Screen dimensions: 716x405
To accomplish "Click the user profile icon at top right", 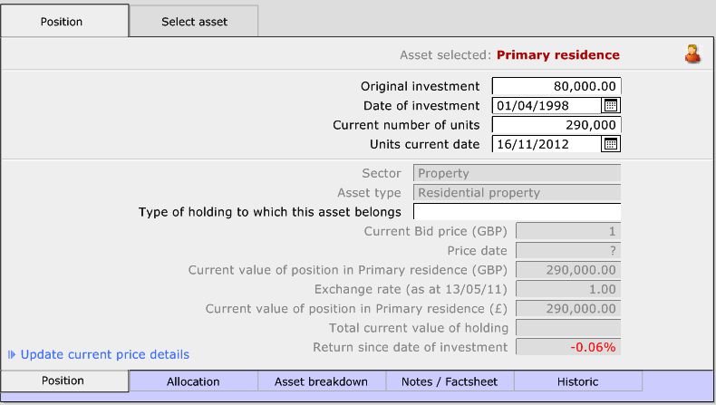I will click(x=692, y=54).
